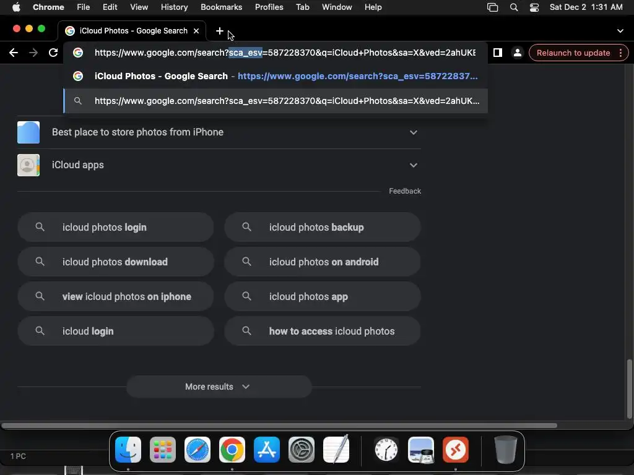
Task: Click the Feedback link
Action: [x=405, y=191]
